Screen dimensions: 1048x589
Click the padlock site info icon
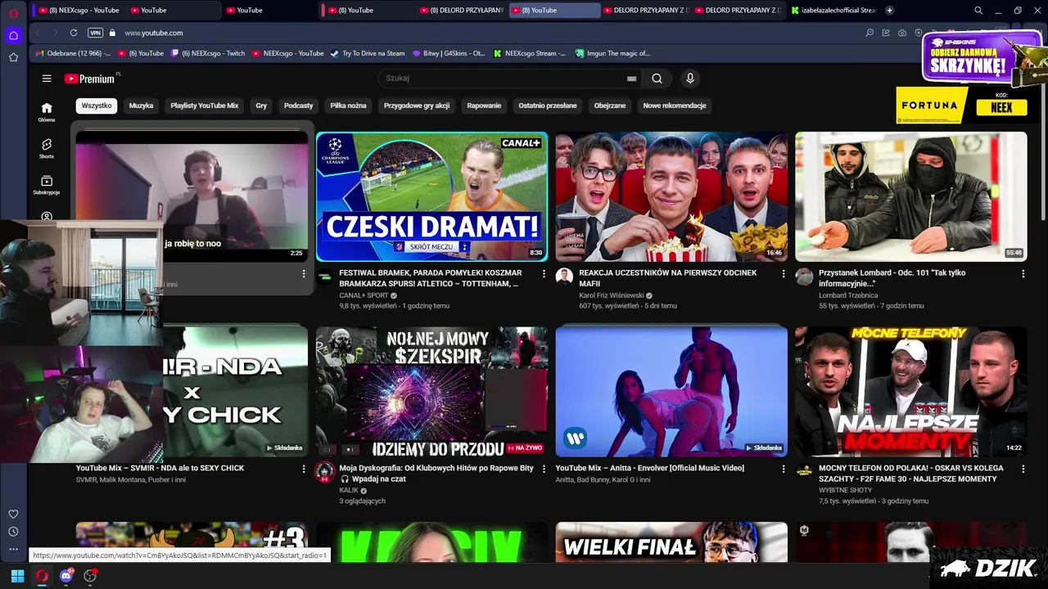point(112,33)
